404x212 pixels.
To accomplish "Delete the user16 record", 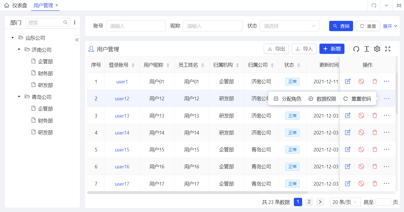I will coord(375,166).
